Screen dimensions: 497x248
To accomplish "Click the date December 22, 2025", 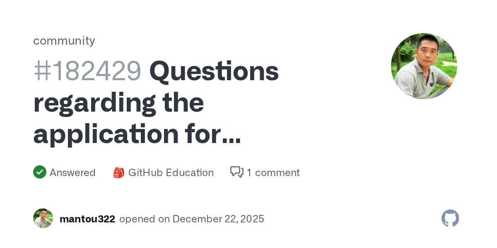I will 218,219.
